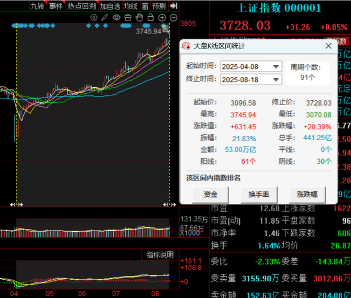Image resolution: width=351 pixels, height=298 pixels.
Task: Click the 总手 value 441.25亿
Action: [x=318, y=137]
